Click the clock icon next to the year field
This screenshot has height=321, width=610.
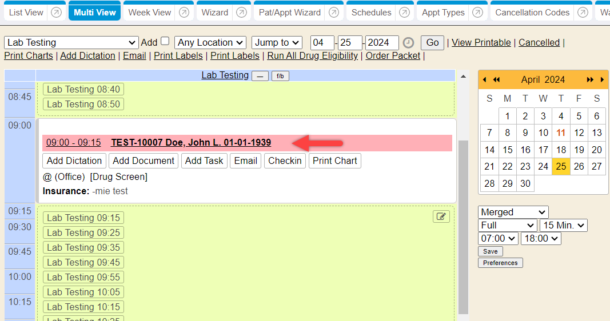pos(408,43)
